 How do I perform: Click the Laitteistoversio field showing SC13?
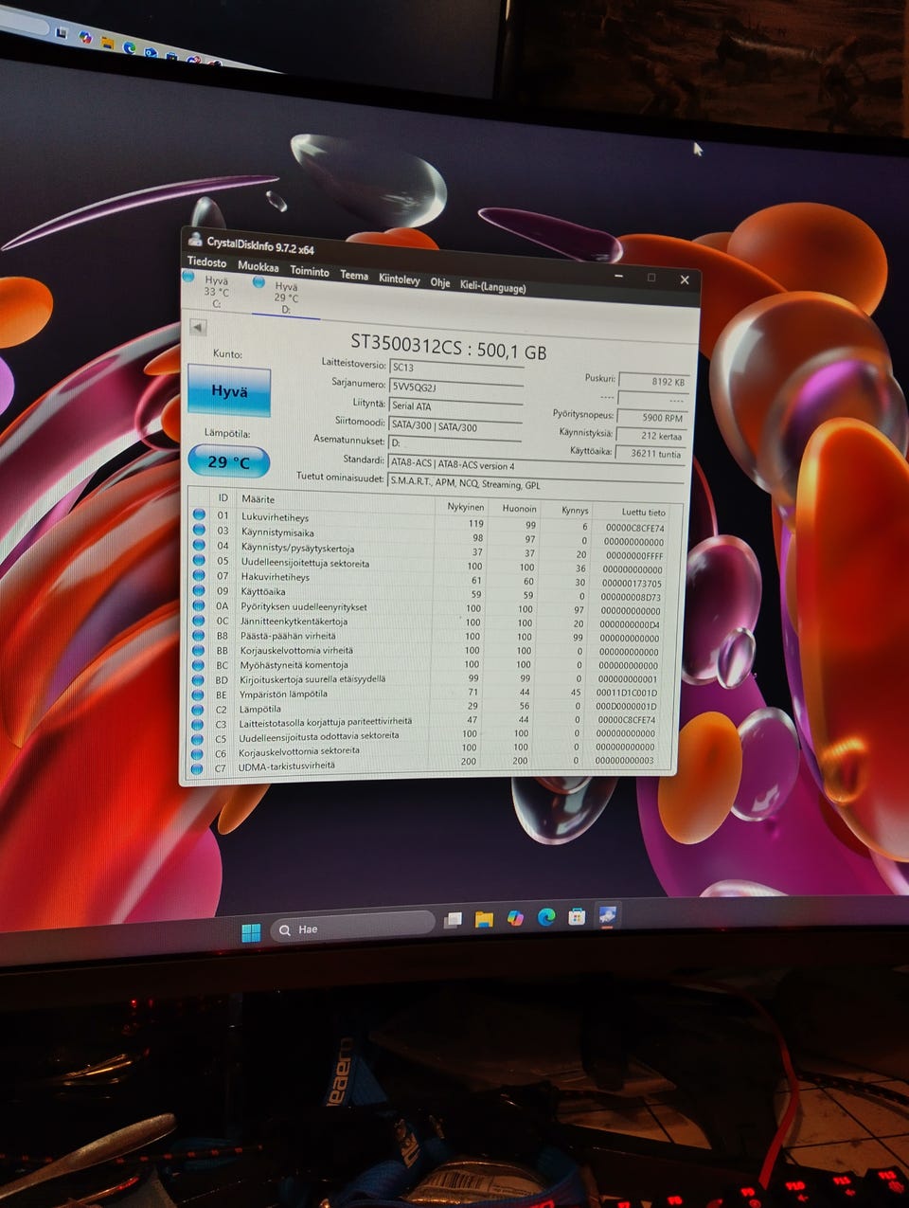tap(455, 369)
